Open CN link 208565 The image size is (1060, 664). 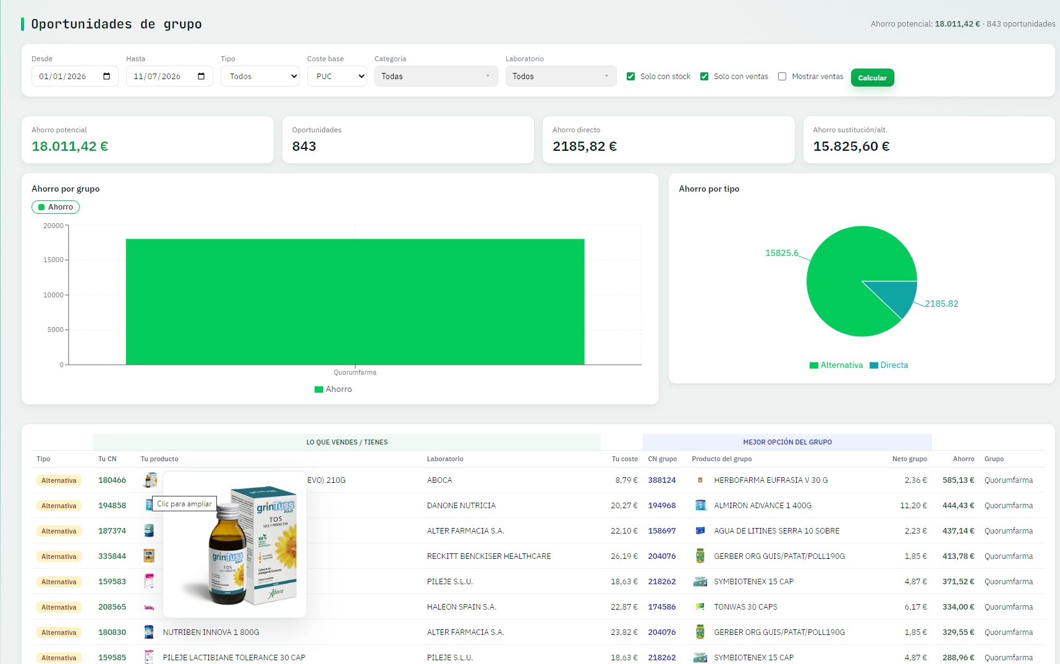pos(112,607)
